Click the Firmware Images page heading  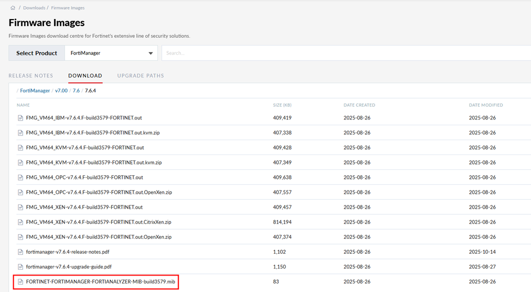click(x=47, y=23)
